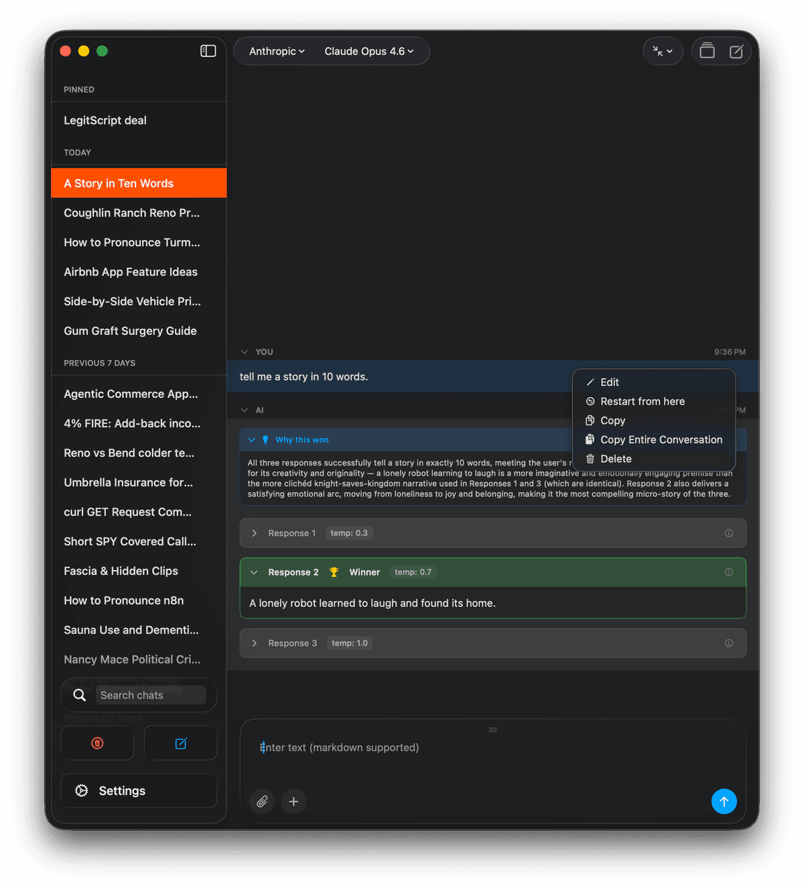Click the collapse-arrows icon near the top right
Image resolution: width=804 pixels, height=889 pixels.
point(662,51)
